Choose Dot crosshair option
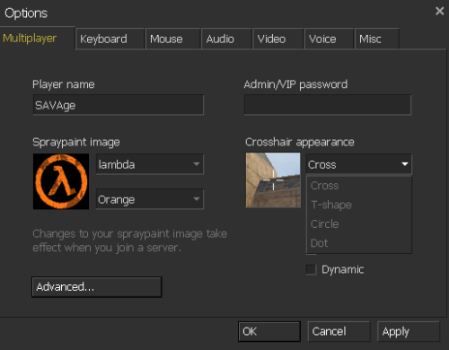The width and height of the screenshot is (449, 350). (x=359, y=243)
